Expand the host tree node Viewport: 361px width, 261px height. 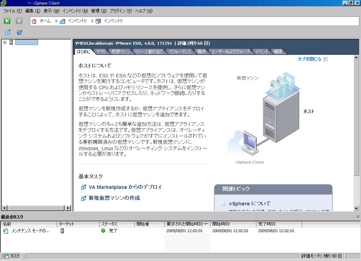click(x=5, y=42)
